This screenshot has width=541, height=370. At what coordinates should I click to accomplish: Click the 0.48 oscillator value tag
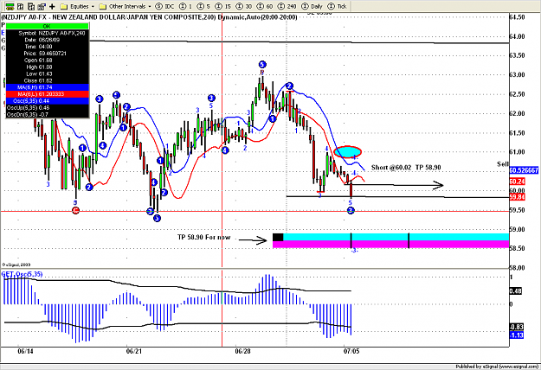[516, 291]
